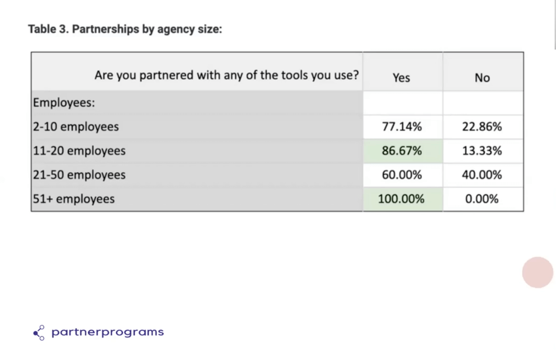Click the 100.00% green highlighted cell
Screen dimensions: 556x353
pos(402,199)
